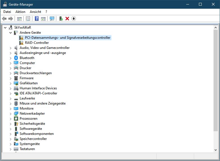Image resolution: width=220 pixels, height=161 pixels.
Task: Click the Back arrow toolbar icon
Action: [x=4, y=19]
